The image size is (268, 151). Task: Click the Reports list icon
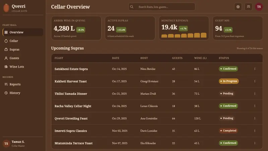[x=6, y=84]
